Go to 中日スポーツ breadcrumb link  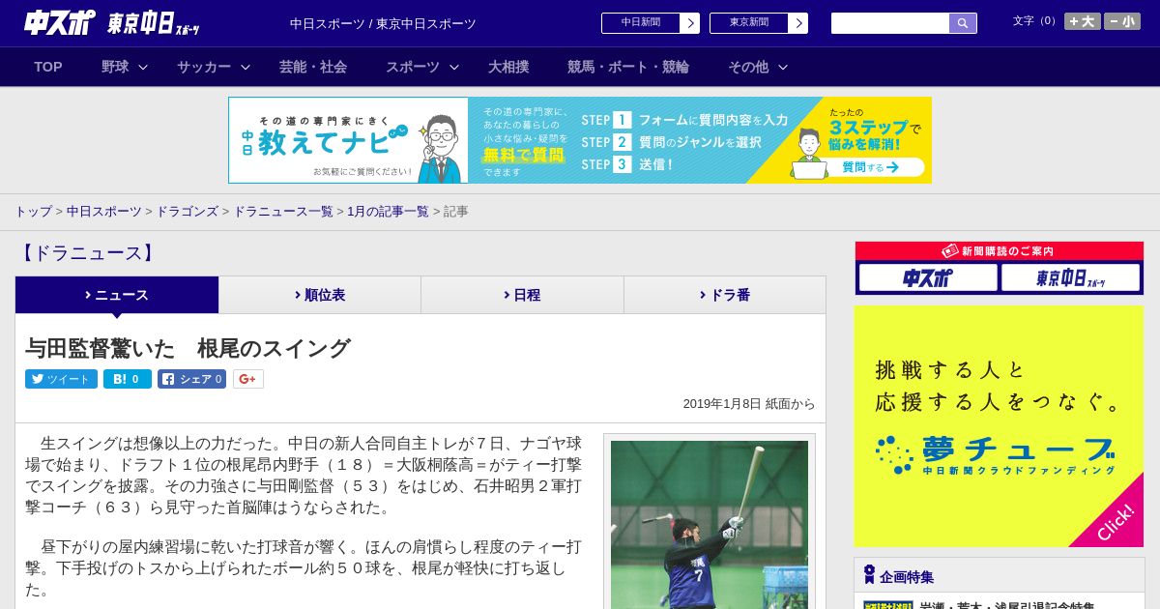pos(104,212)
